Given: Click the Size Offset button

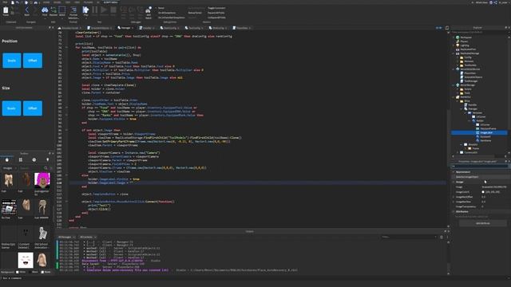Looking at the screenshot, I should 33,108.
